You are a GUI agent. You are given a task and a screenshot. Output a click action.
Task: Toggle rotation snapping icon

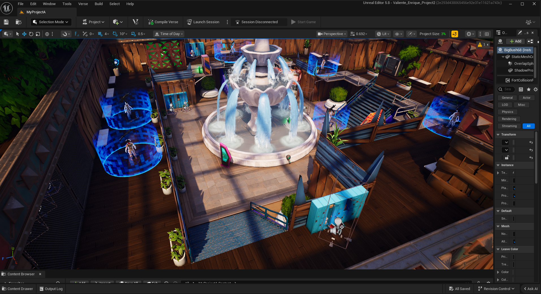[115, 34]
